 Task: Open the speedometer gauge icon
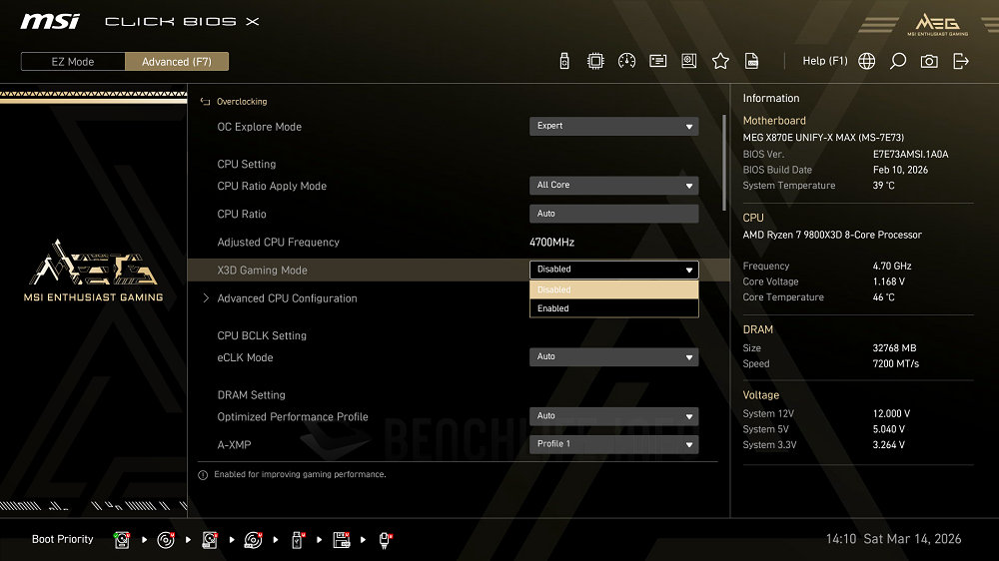(x=626, y=61)
